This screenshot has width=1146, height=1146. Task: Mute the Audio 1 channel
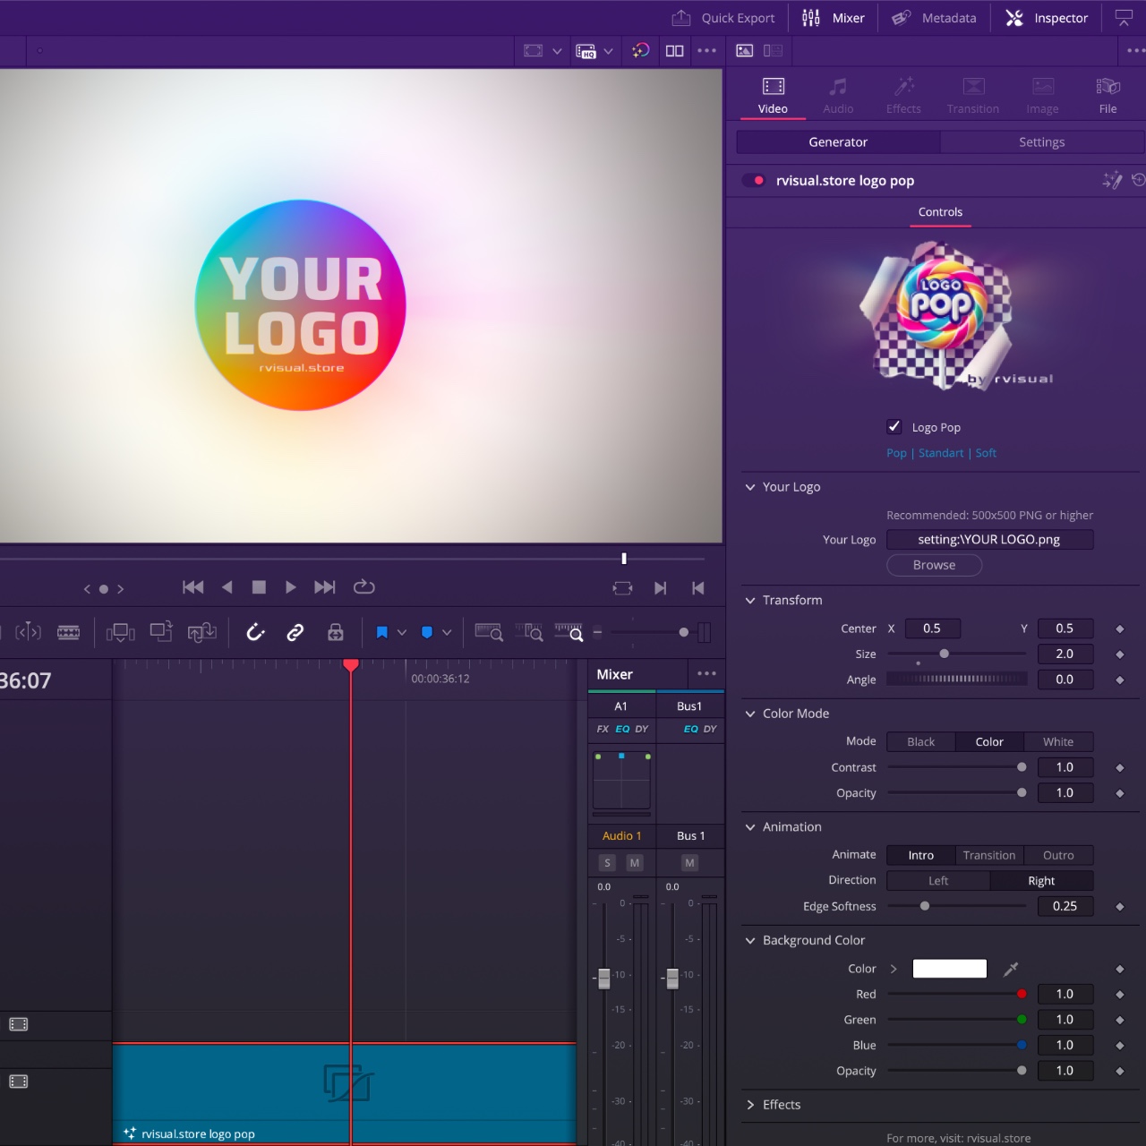[x=635, y=863]
